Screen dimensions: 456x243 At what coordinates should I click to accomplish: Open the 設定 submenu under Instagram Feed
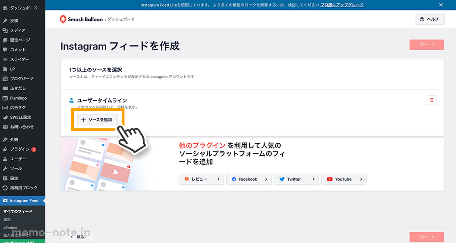pos(7,219)
